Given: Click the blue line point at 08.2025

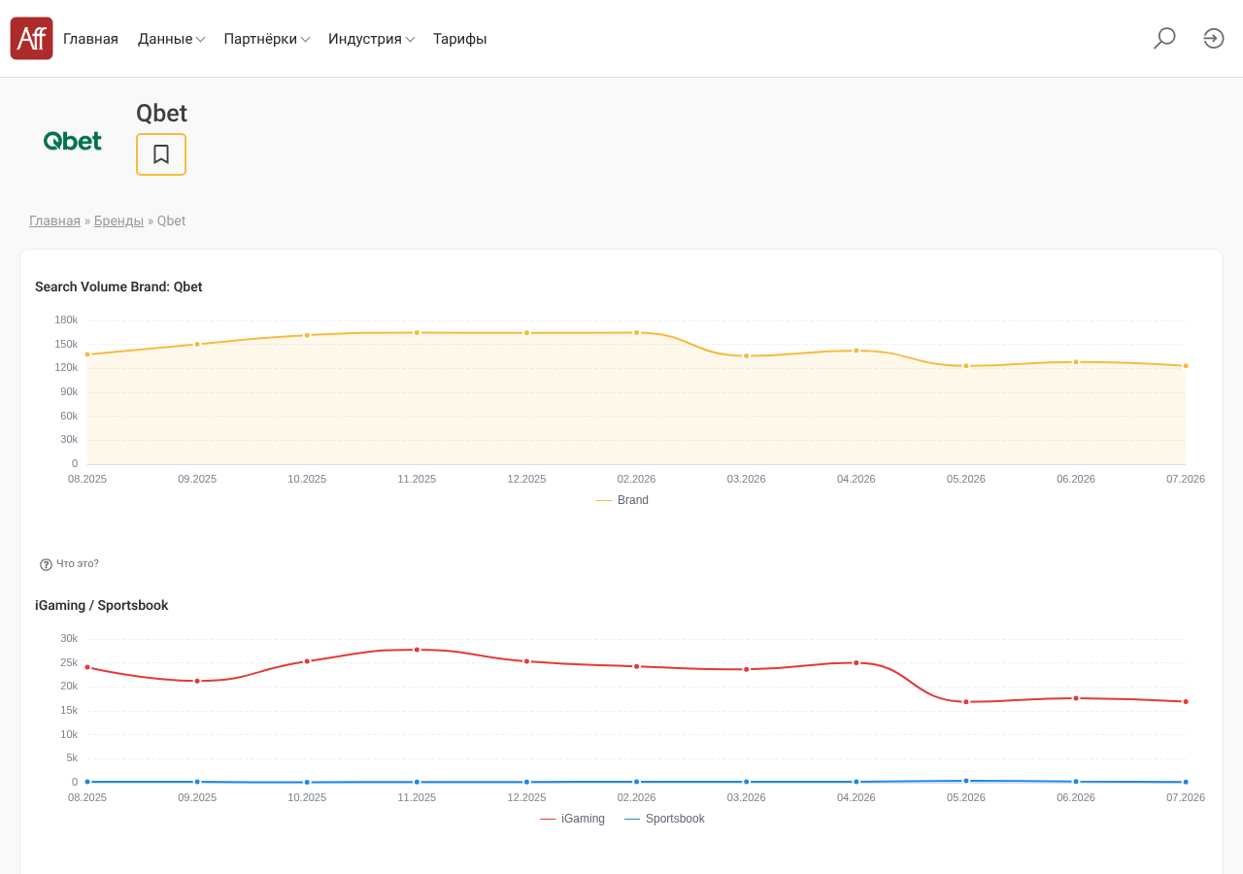Looking at the screenshot, I should tap(87, 782).
